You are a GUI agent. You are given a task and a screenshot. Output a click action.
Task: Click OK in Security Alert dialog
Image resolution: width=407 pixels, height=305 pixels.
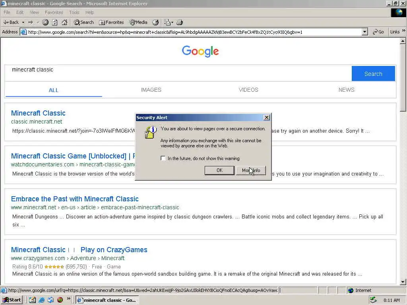[x=219, y=170]
